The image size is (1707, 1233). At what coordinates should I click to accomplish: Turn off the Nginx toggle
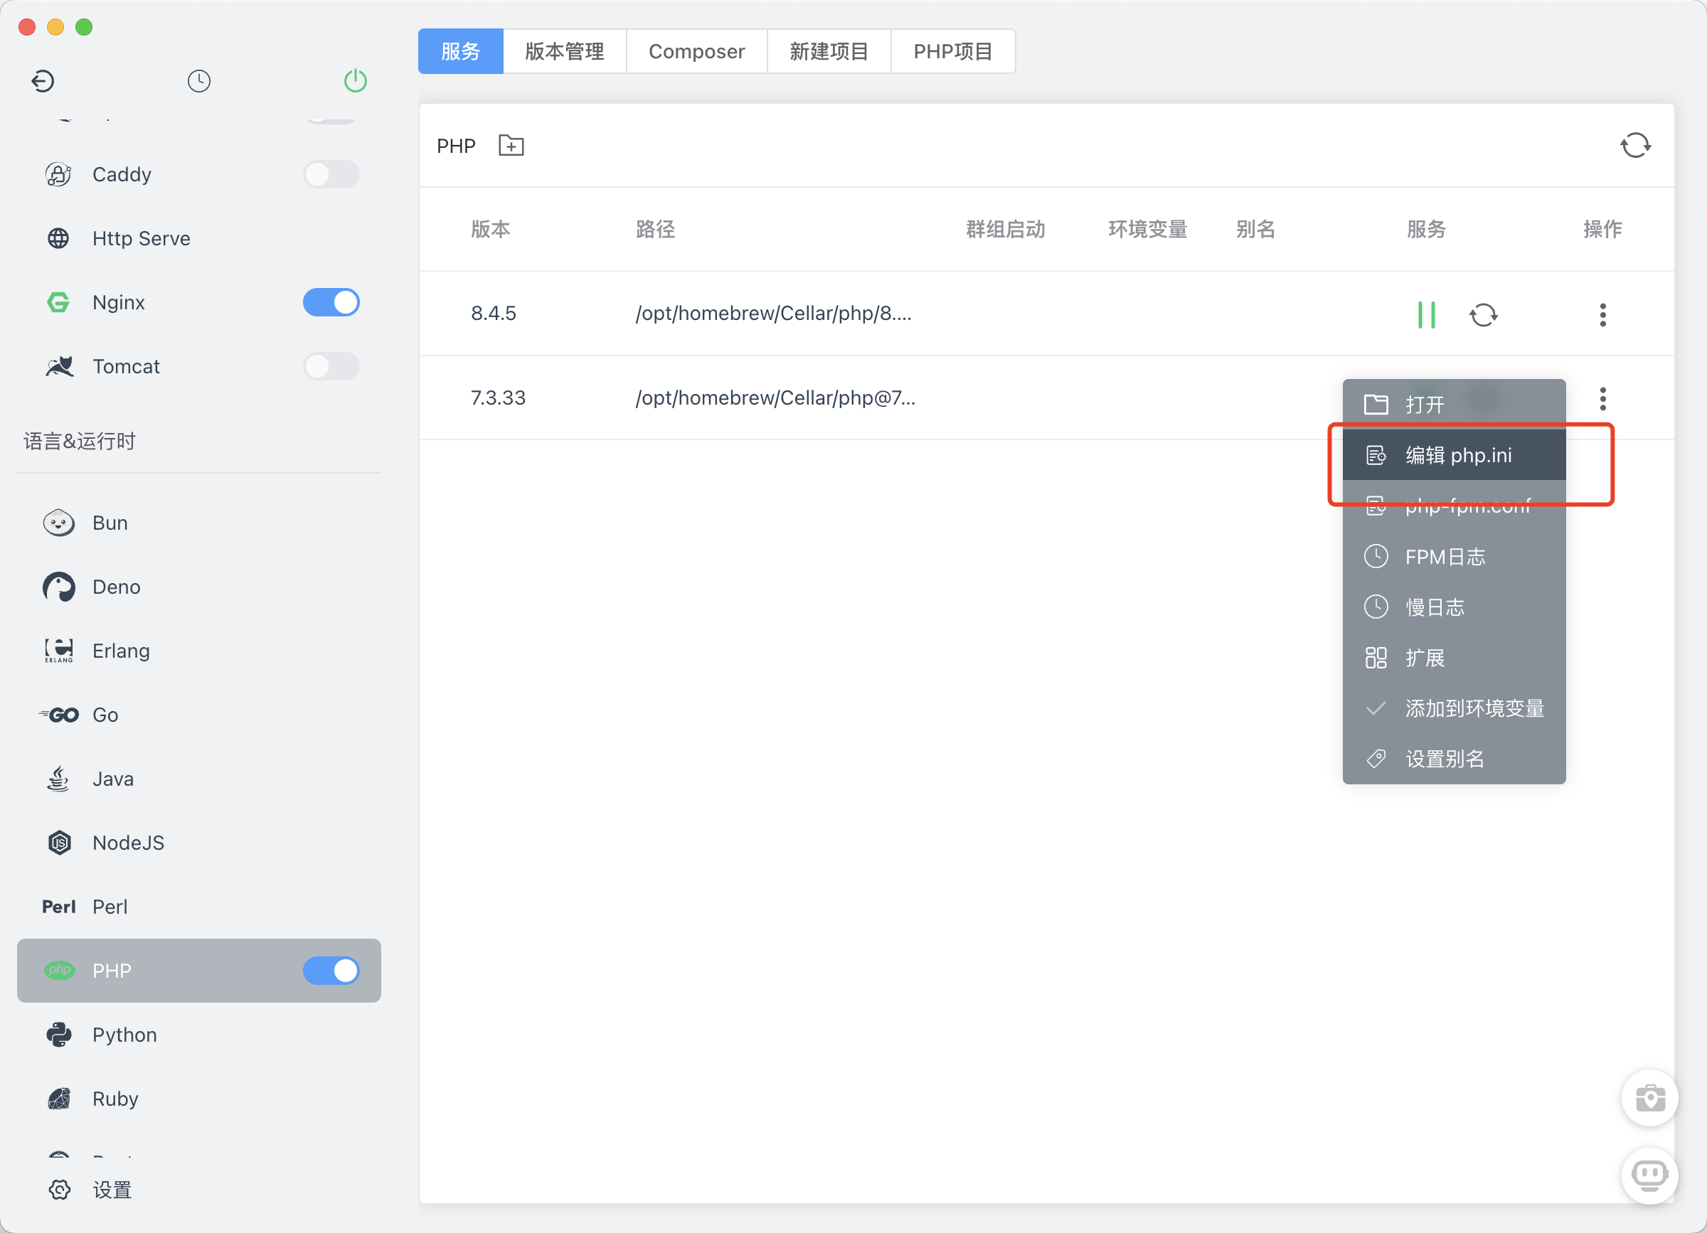click(331, 302)
